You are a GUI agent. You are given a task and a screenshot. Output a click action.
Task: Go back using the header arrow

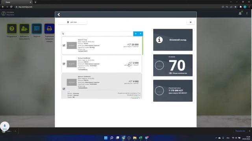59,14
